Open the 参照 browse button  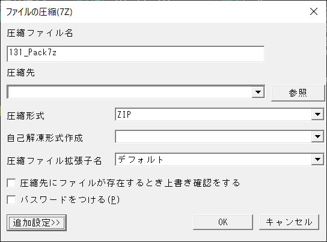click(x=298, y=93)
